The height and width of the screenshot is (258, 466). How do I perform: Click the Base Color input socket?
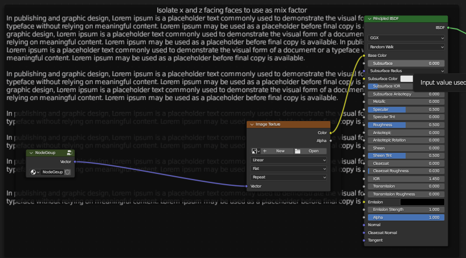pyautogui.click(x=364, y=56)
